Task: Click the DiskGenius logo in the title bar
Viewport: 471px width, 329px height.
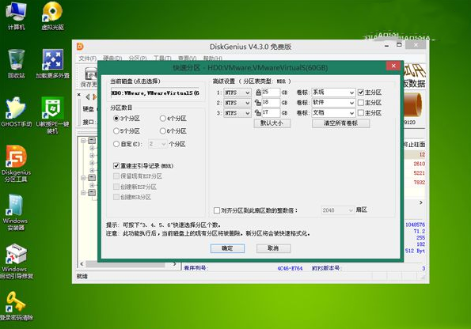Action: [80, 46]
